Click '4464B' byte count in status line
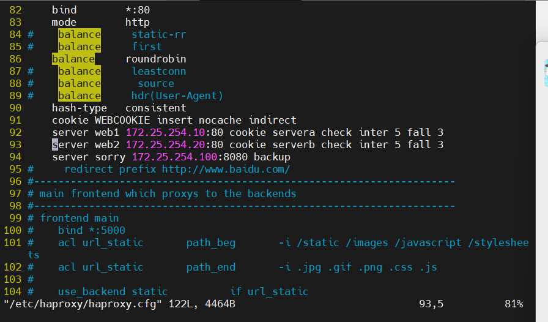Screen dimensions: 548x322 [220, 304]
